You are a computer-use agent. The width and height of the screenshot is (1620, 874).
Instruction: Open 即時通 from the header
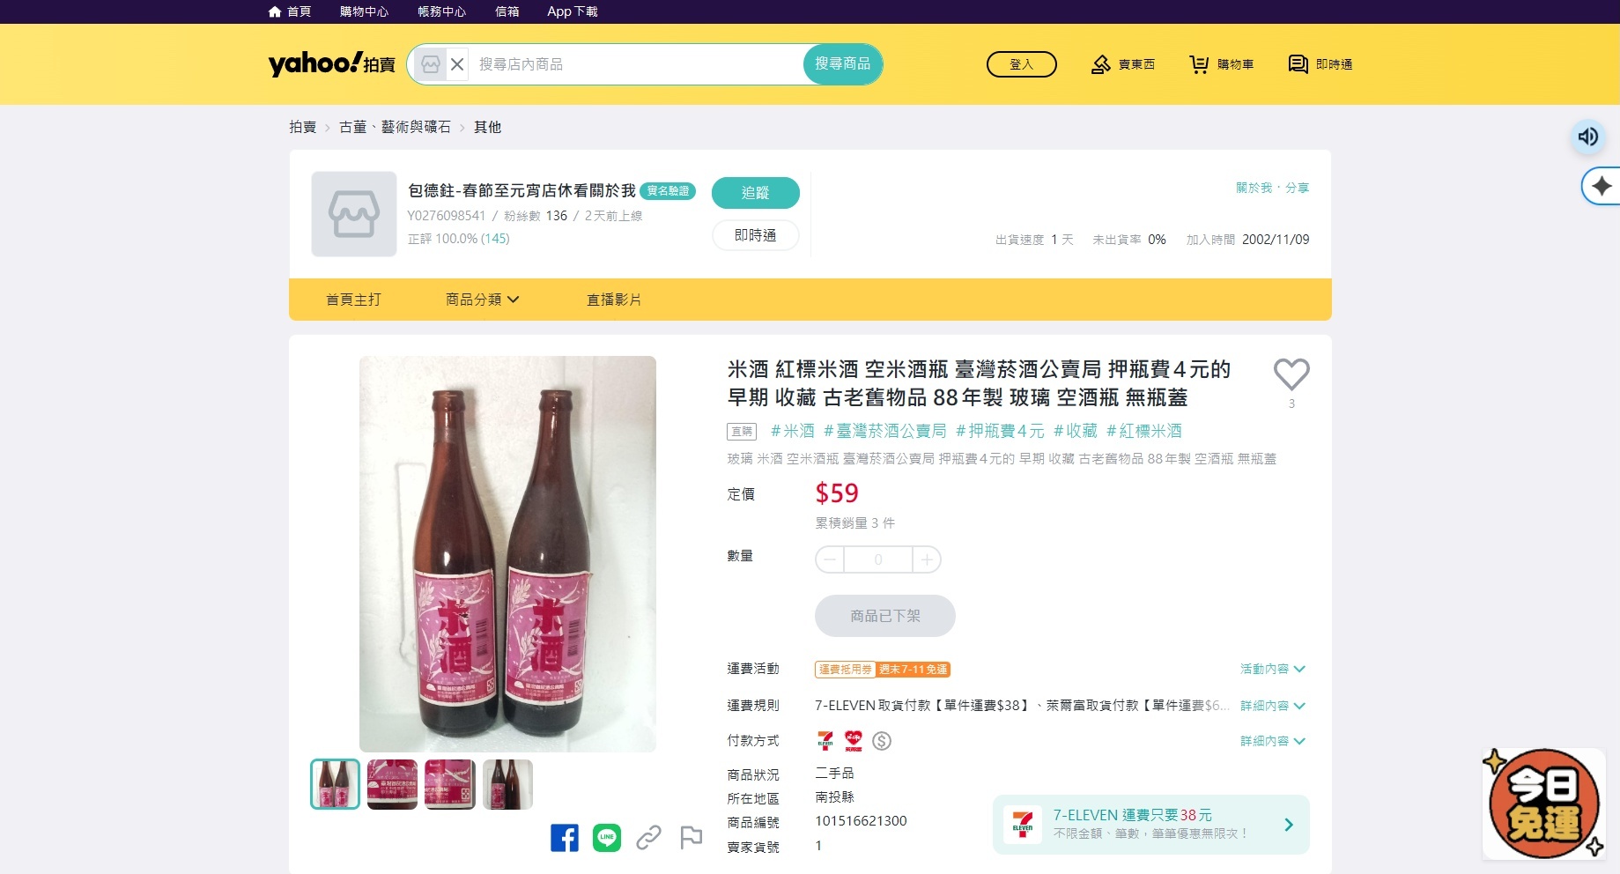click(x=1320, y=63)
